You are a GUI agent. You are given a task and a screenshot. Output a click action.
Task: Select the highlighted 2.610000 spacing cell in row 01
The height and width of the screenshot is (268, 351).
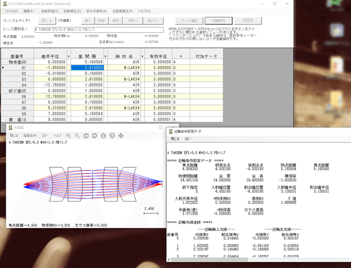coord(87,68)
